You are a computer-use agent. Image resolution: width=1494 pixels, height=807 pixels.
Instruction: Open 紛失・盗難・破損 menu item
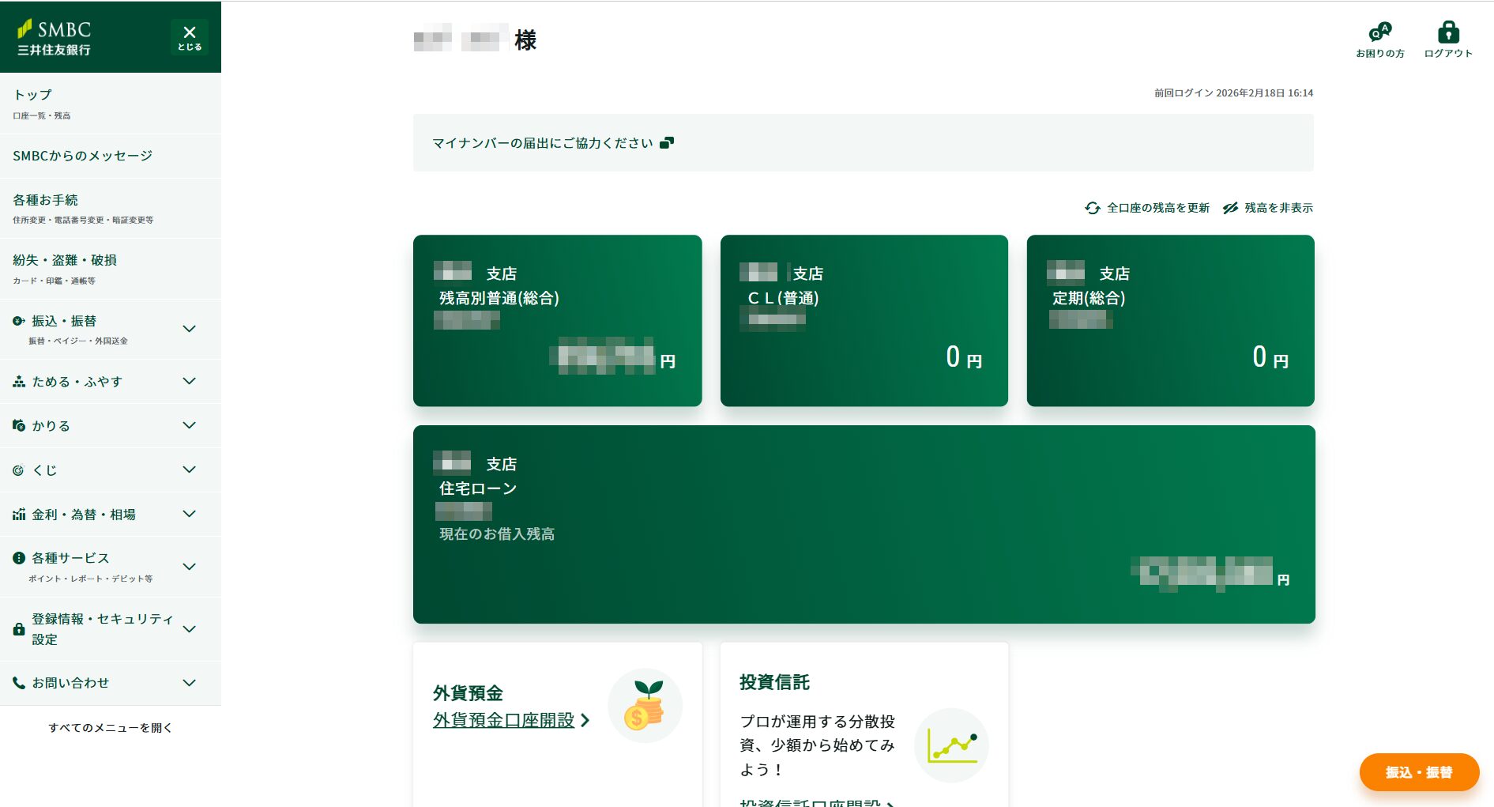coord(65,260)
